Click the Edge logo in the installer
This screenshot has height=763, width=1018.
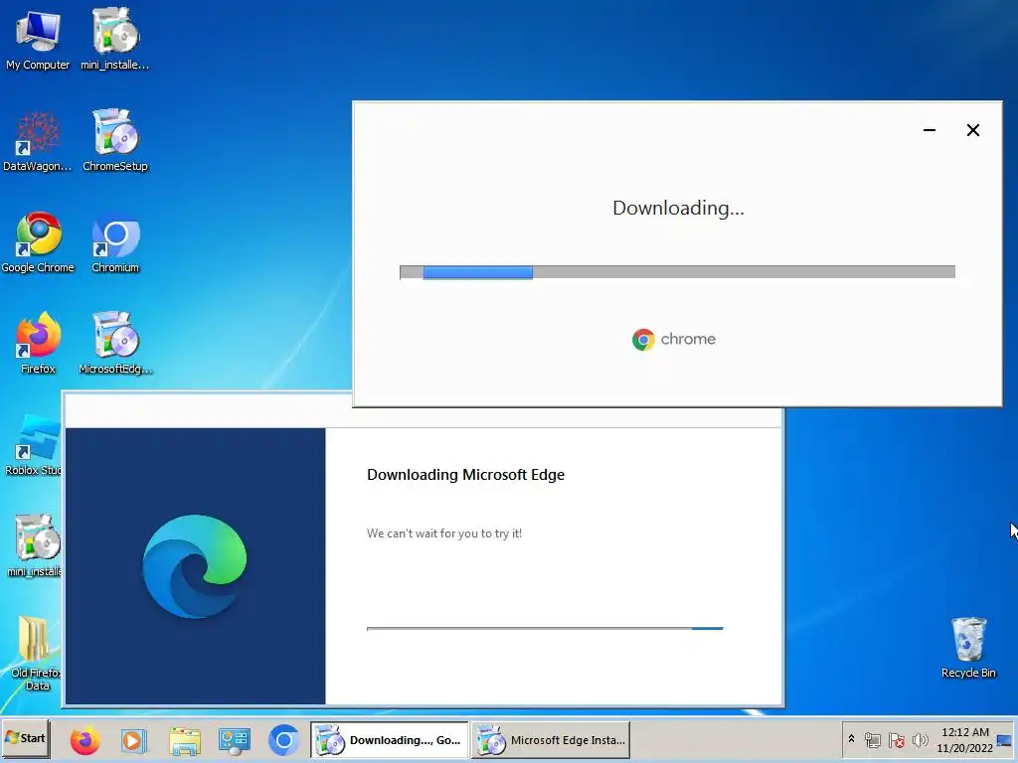coord(195,565)
